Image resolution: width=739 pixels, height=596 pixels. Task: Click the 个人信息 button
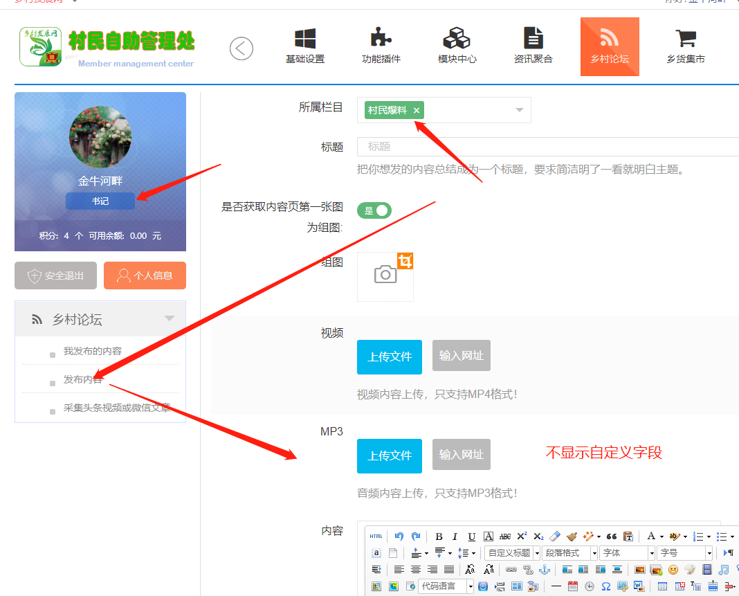pyautogui.click(x=145, y=276)
